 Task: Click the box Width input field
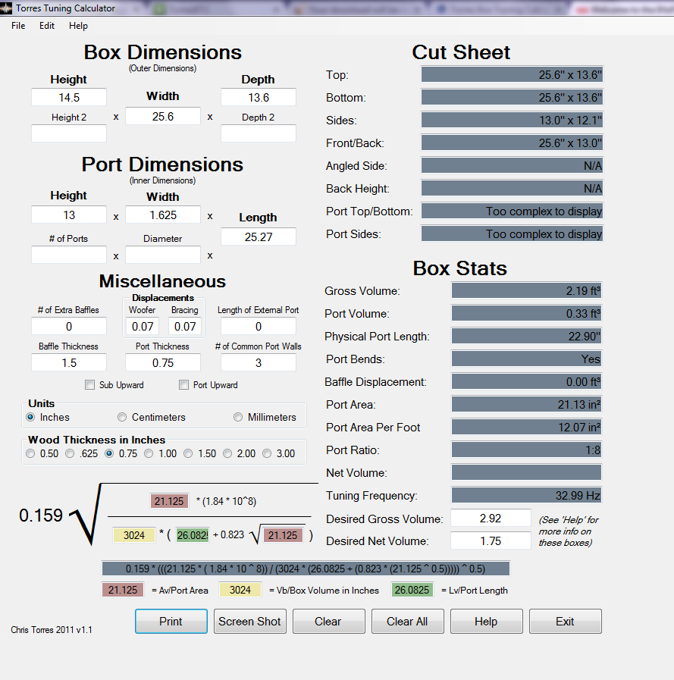tap(163, 116)
